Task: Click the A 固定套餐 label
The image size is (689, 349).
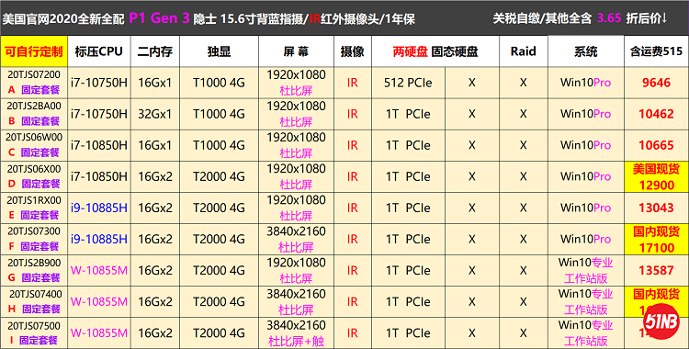Action: 34,90
